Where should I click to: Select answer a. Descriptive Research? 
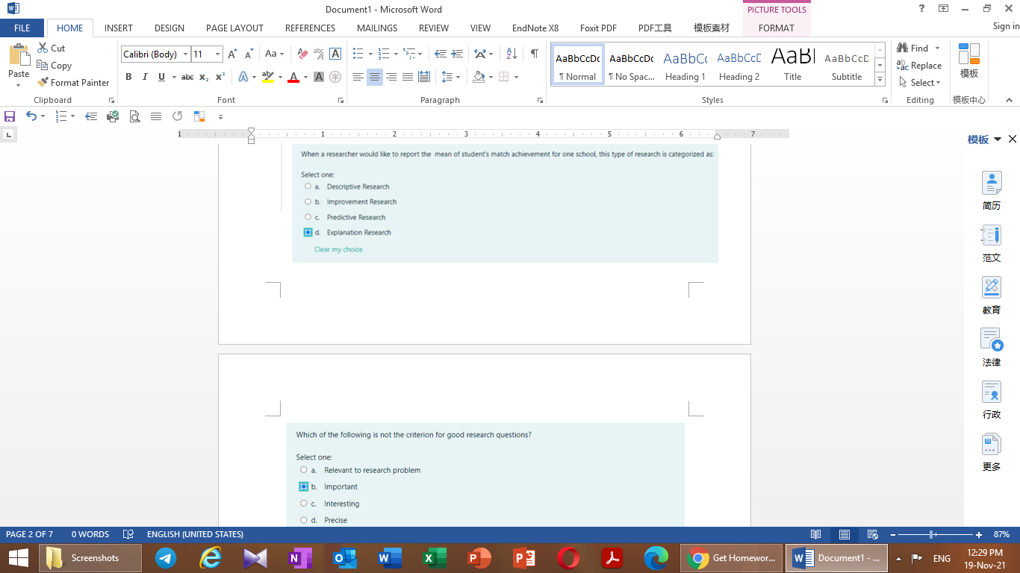click(x=308, y=186)
